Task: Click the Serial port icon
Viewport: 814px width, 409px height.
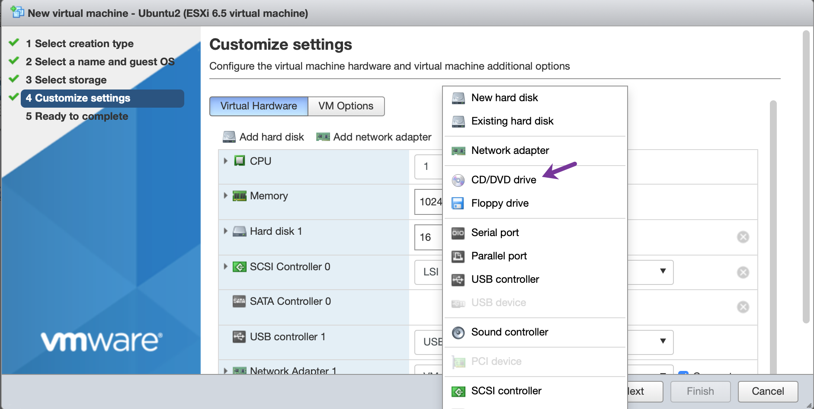Action: [x=458, y=233]
